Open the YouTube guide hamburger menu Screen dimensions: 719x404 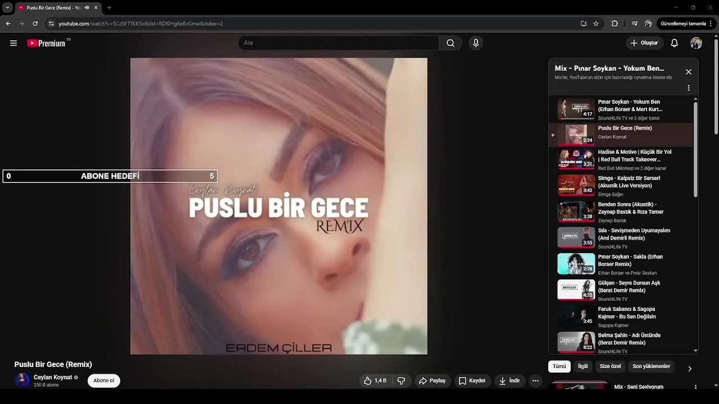click(x=13, y=43)
